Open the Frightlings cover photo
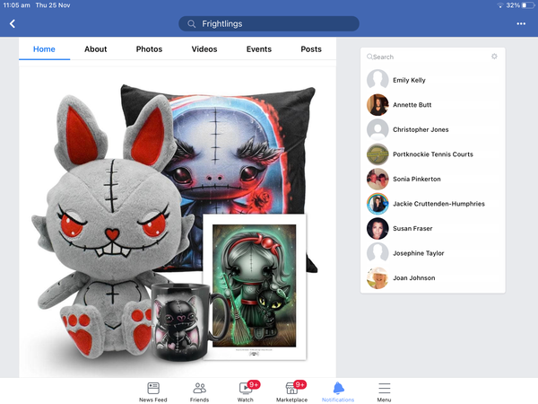Viewport: 538px width, 404px height. pyautogui.click(x=178, y=222)
